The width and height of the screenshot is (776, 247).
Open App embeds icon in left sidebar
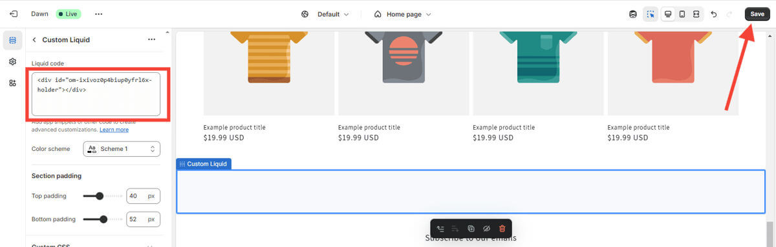12,83
